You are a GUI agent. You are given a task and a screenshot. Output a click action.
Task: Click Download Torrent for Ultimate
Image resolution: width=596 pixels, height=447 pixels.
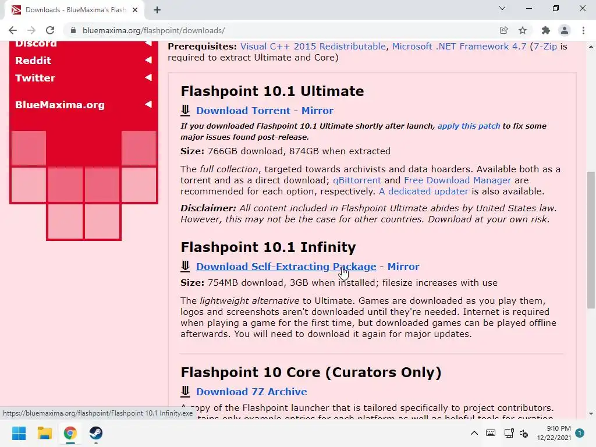pos(243,111)
